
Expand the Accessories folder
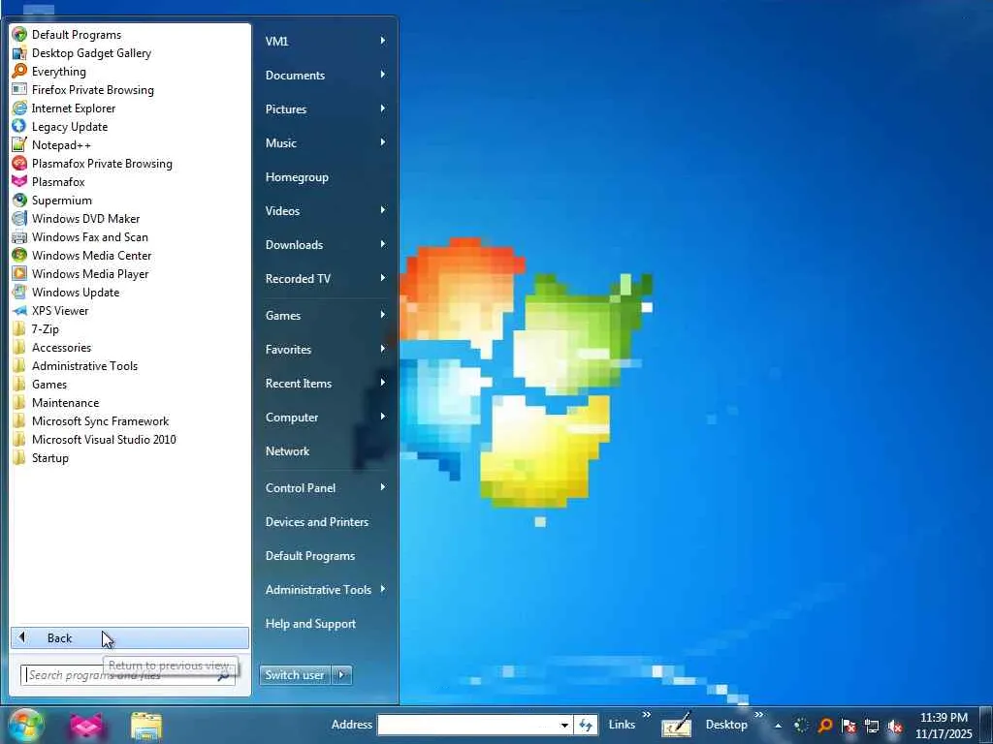point(130,348)
